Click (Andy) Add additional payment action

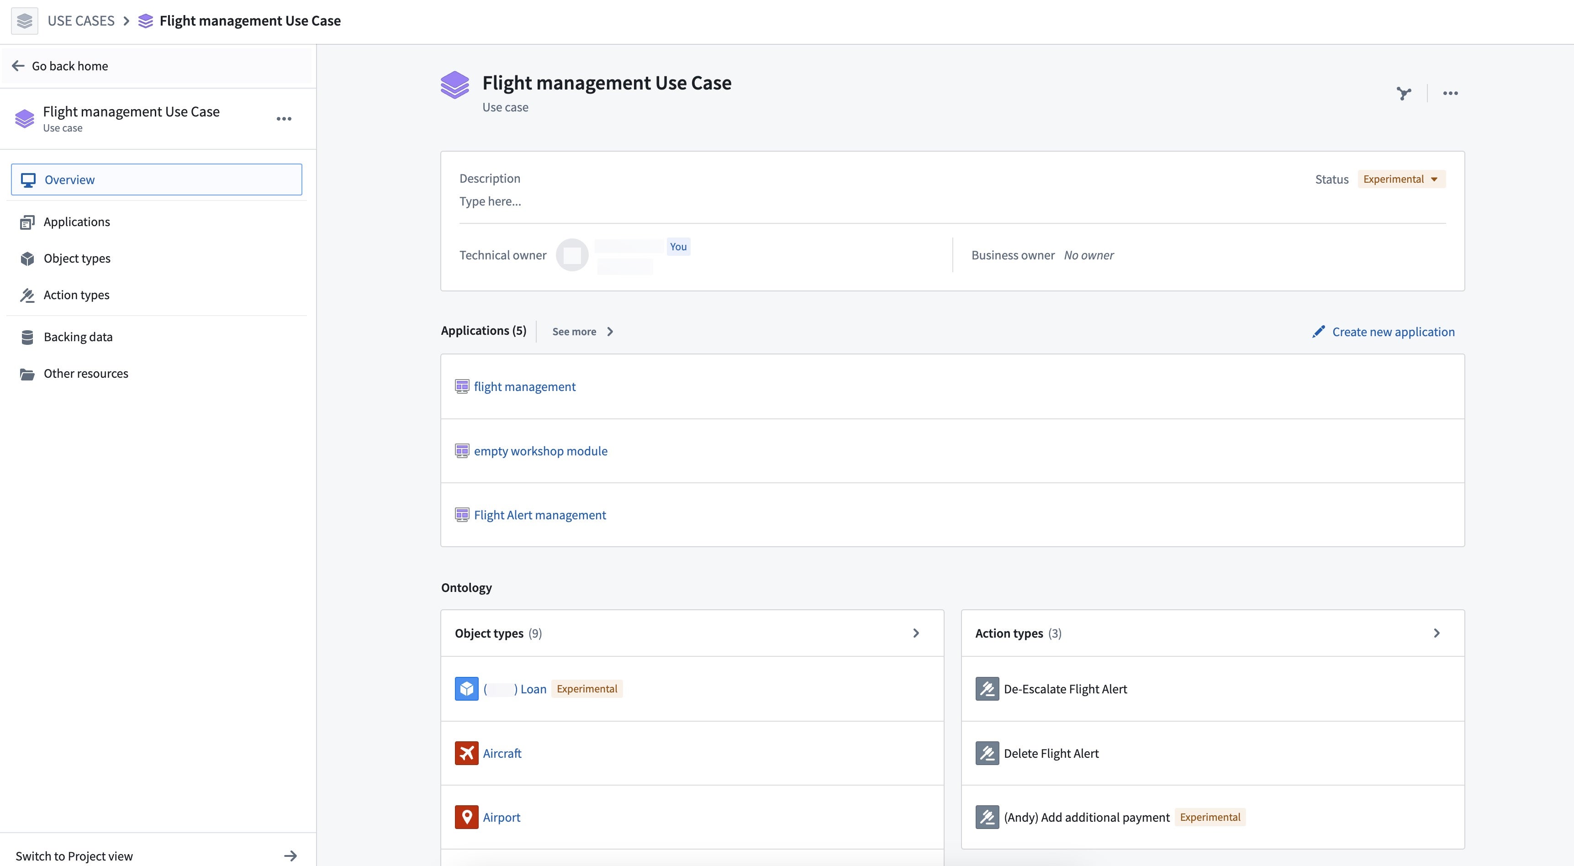[1086, 817]
